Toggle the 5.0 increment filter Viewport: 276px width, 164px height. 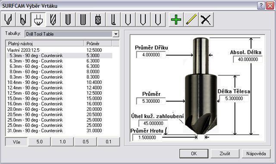pos(39,142)
